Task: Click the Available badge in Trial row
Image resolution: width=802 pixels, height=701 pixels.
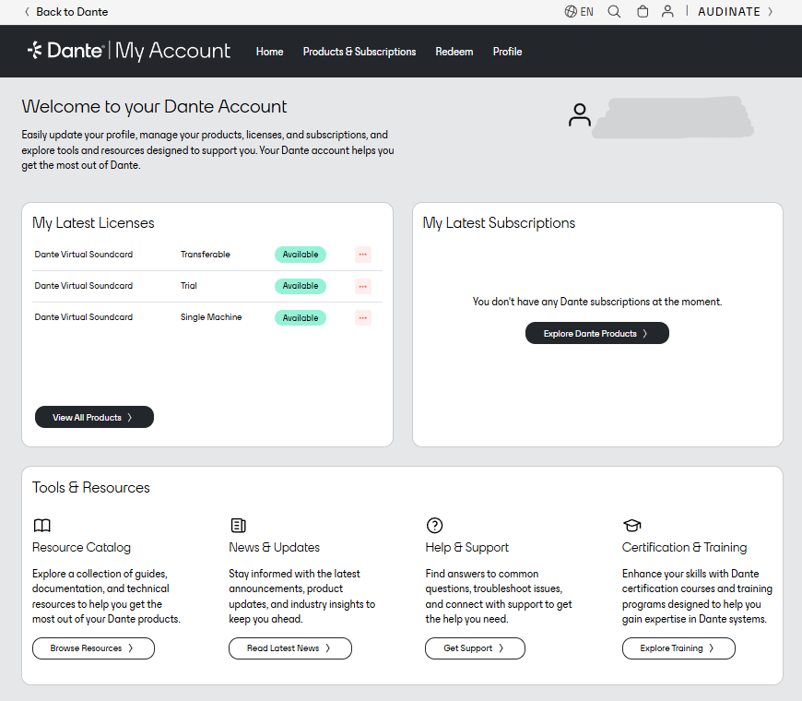Action: (301, 286)
